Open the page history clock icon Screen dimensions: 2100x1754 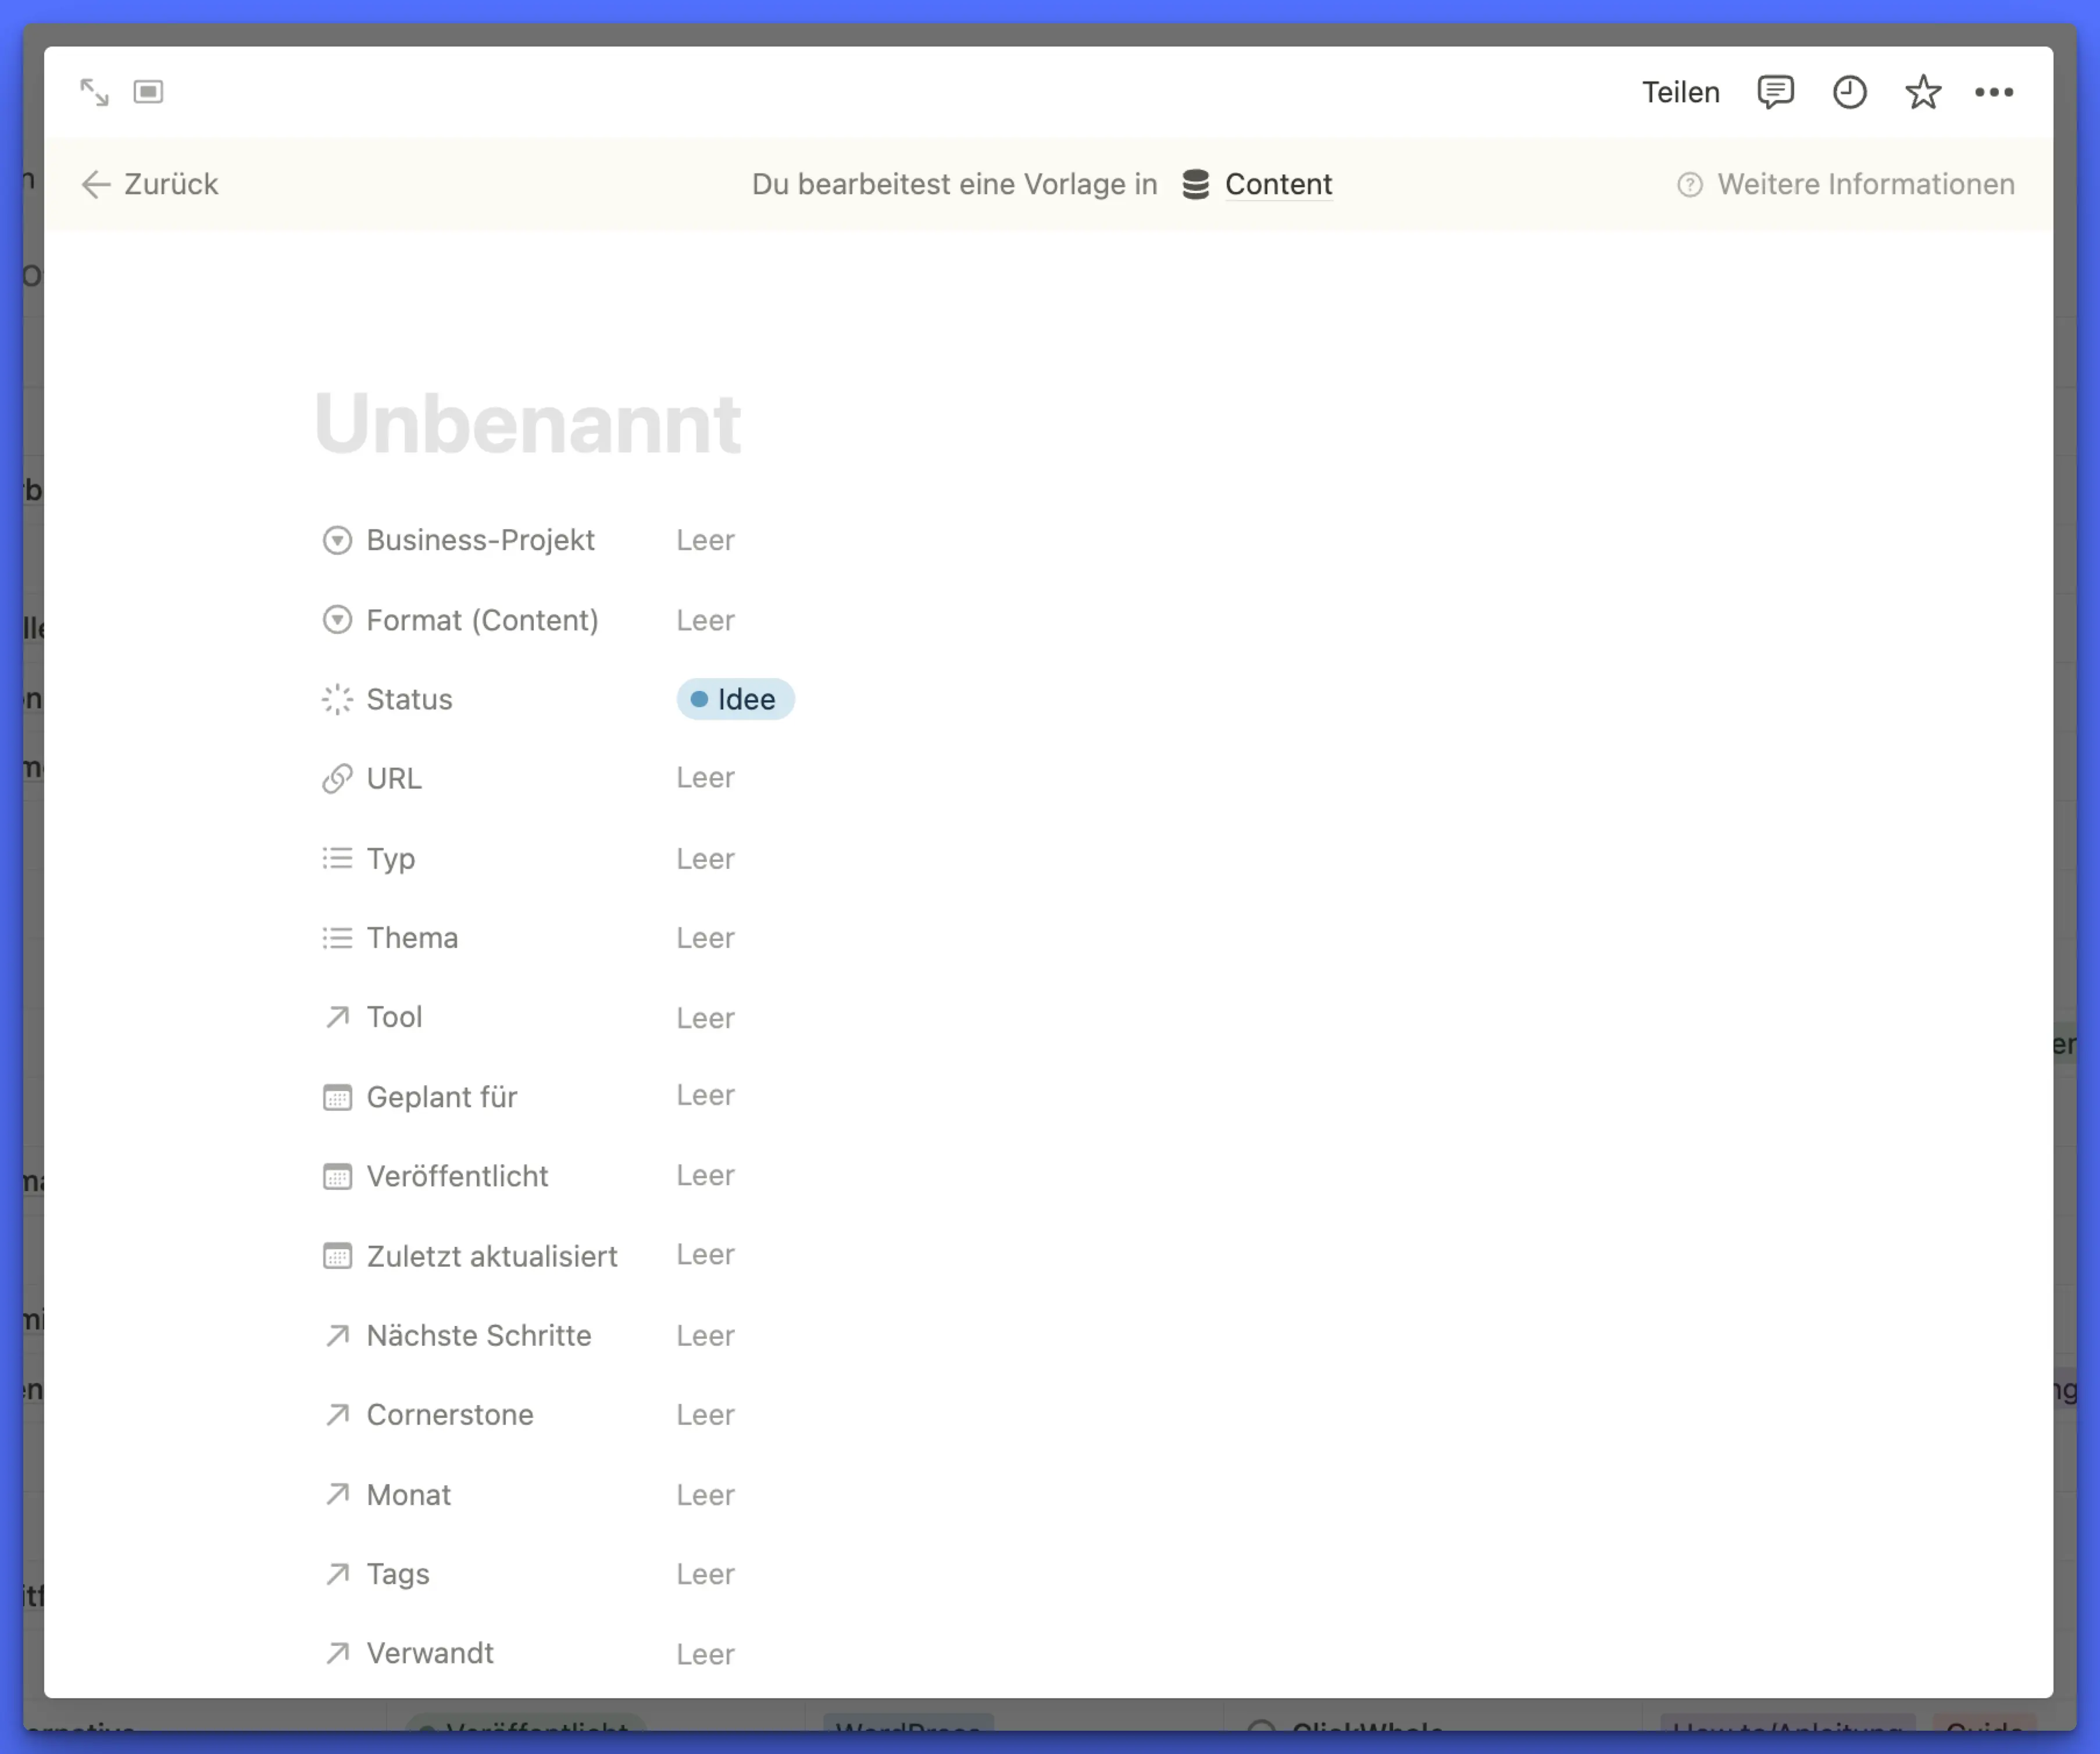click(1849, 92)
